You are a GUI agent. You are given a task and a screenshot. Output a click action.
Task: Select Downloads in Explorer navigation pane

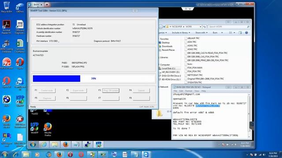coord(167,46)
